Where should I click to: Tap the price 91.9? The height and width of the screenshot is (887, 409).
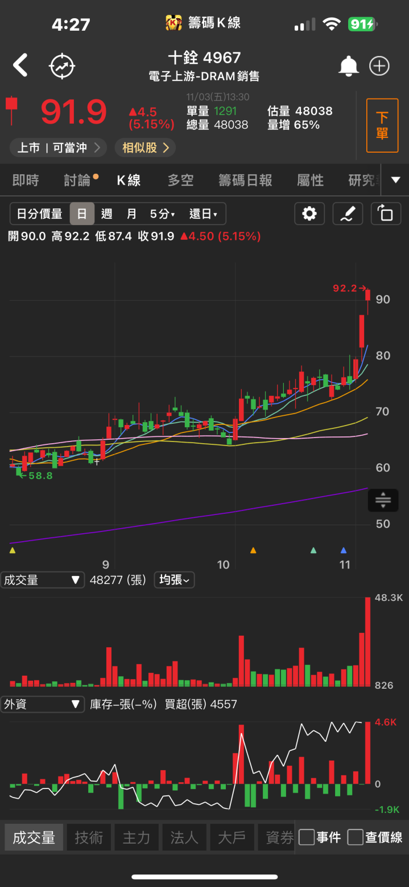tap(73, 112)
